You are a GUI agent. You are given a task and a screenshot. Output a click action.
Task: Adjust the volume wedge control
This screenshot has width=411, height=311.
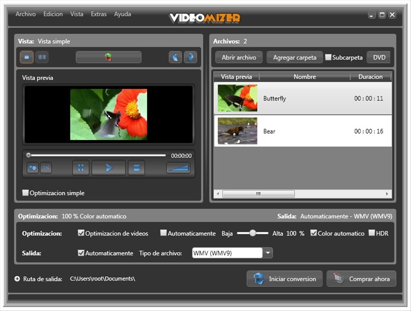click(179, 168)
